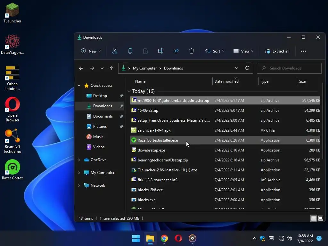Open Google Chrome from taskbar

click(164, 238)
